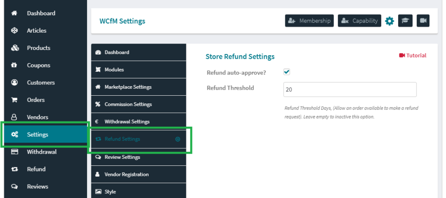
Task: Open Customers in the sidebar
Action: click(45, 82)
